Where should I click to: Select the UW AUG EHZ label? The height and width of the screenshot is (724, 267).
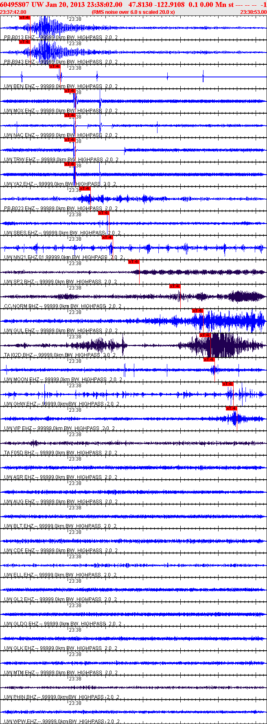click(20, 502)
